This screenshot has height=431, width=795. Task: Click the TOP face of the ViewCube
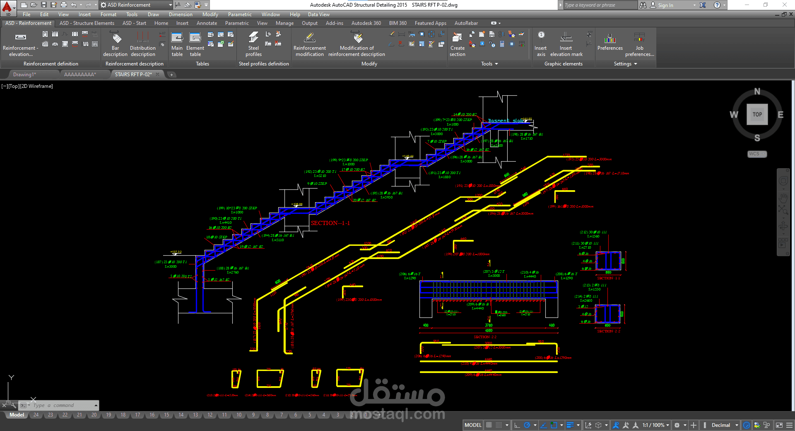pos(757,114)
